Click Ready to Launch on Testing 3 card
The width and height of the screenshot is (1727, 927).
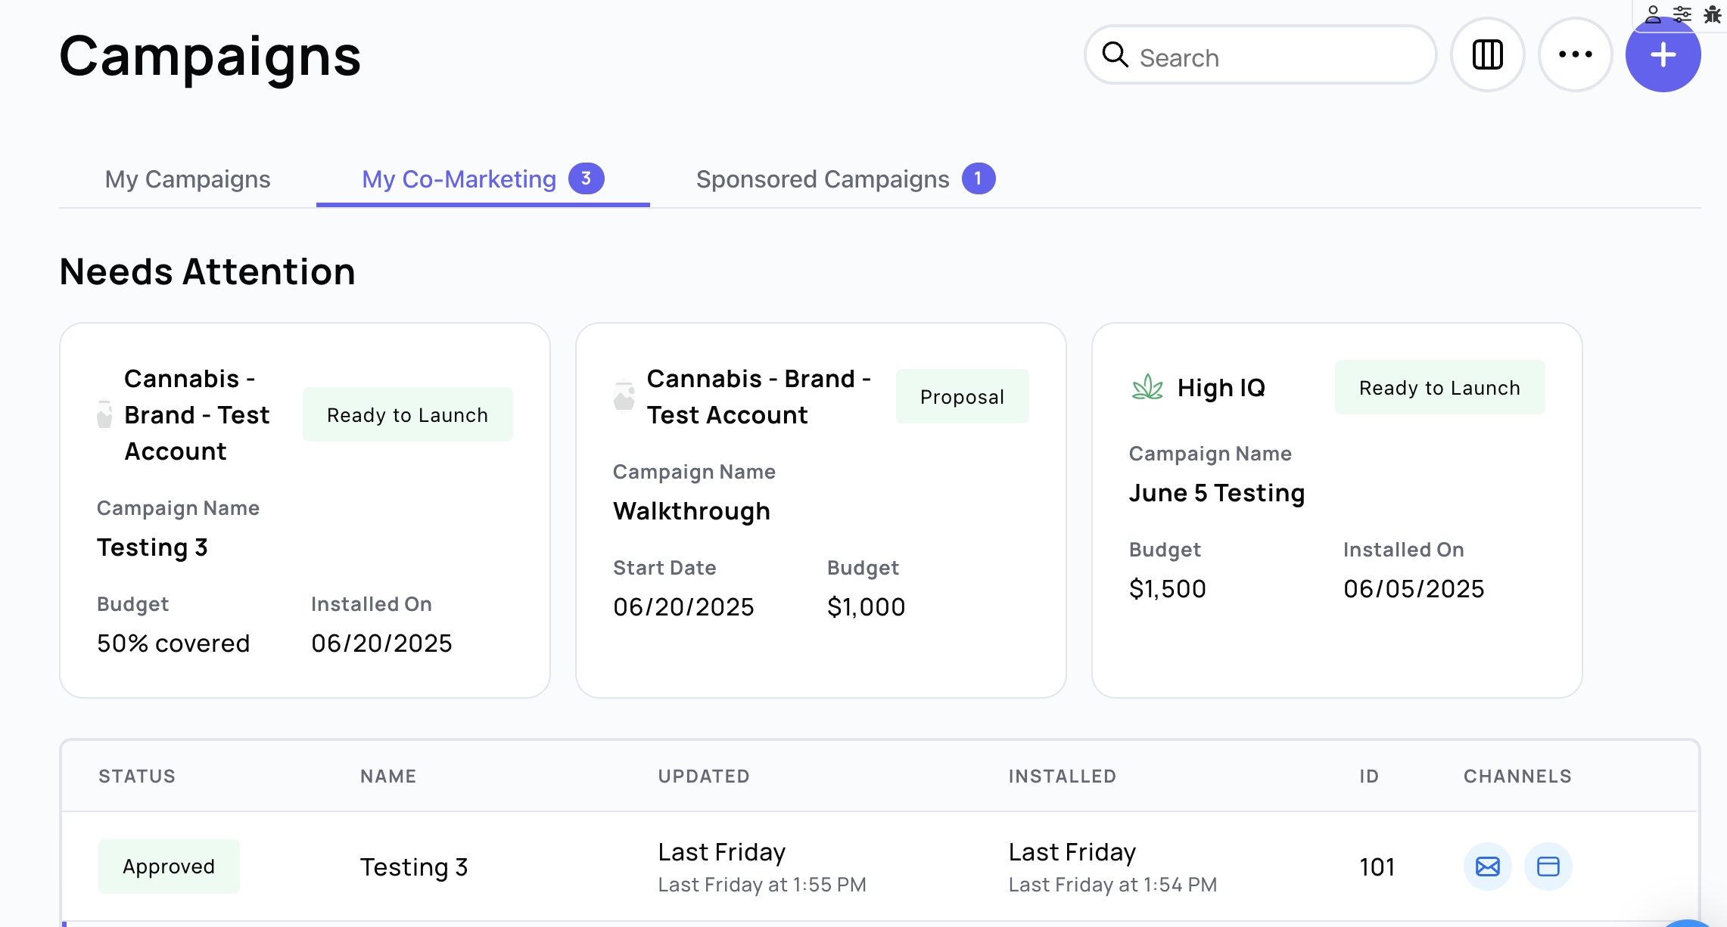[408, 414]
